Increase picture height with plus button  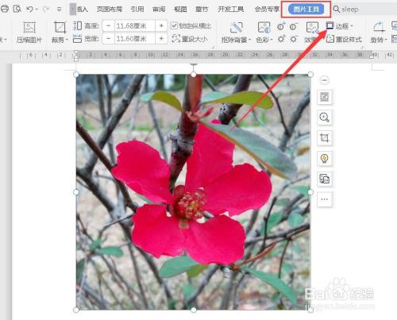pos(161,26)
